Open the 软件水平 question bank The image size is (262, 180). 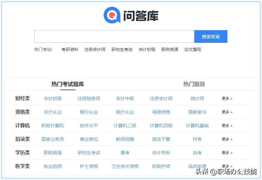(88, 125)
